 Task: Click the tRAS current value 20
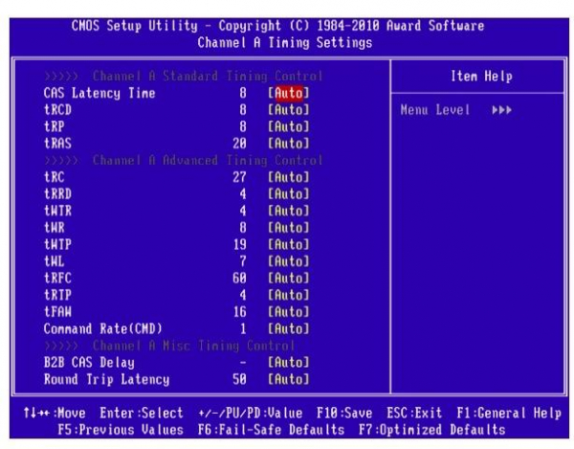click(239, 144)
